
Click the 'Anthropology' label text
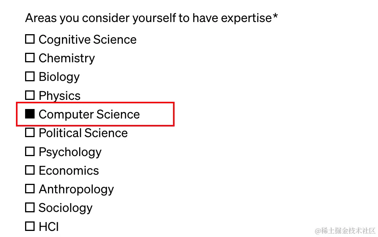click(x=76, y=190)
